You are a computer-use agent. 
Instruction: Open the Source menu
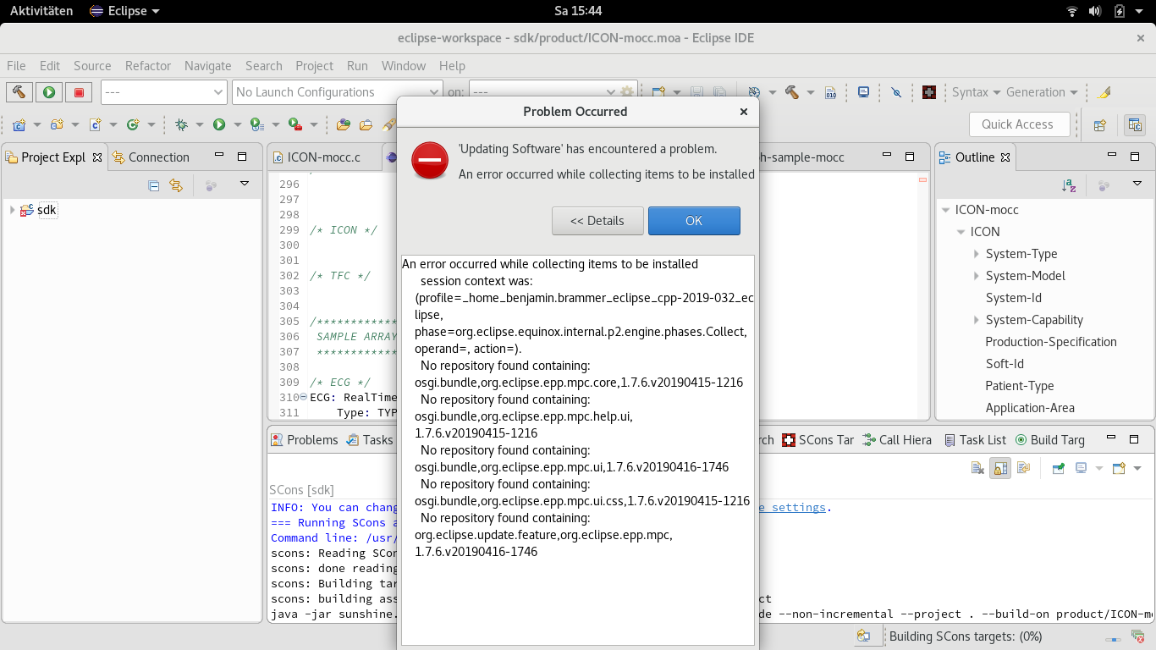[x=92, y=66]
